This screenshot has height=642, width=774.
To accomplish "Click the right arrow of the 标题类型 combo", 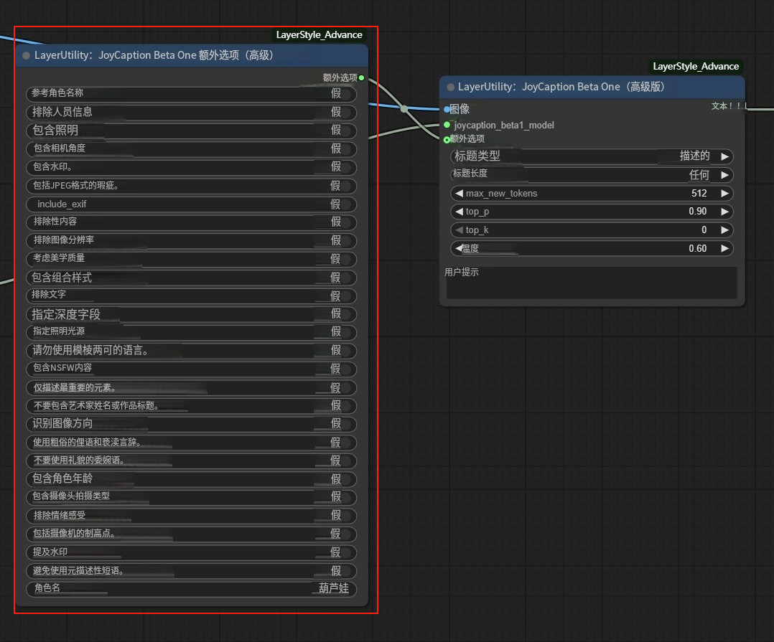I will (724, 156).
